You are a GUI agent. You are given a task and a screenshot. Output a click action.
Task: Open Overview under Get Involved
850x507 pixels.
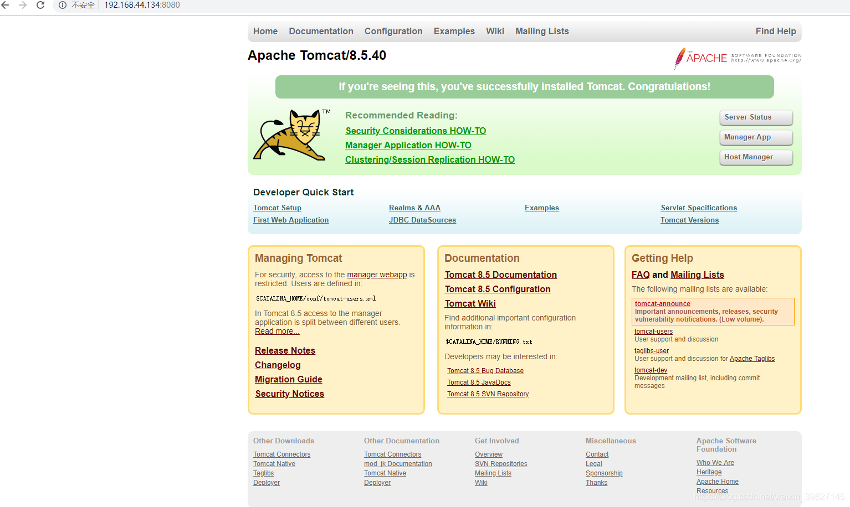(x=489, y=454)
